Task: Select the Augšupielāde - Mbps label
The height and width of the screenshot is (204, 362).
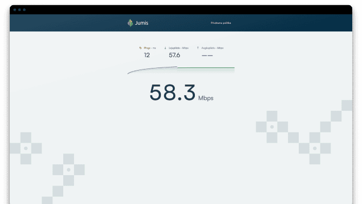Action: (x=212, y=48)
